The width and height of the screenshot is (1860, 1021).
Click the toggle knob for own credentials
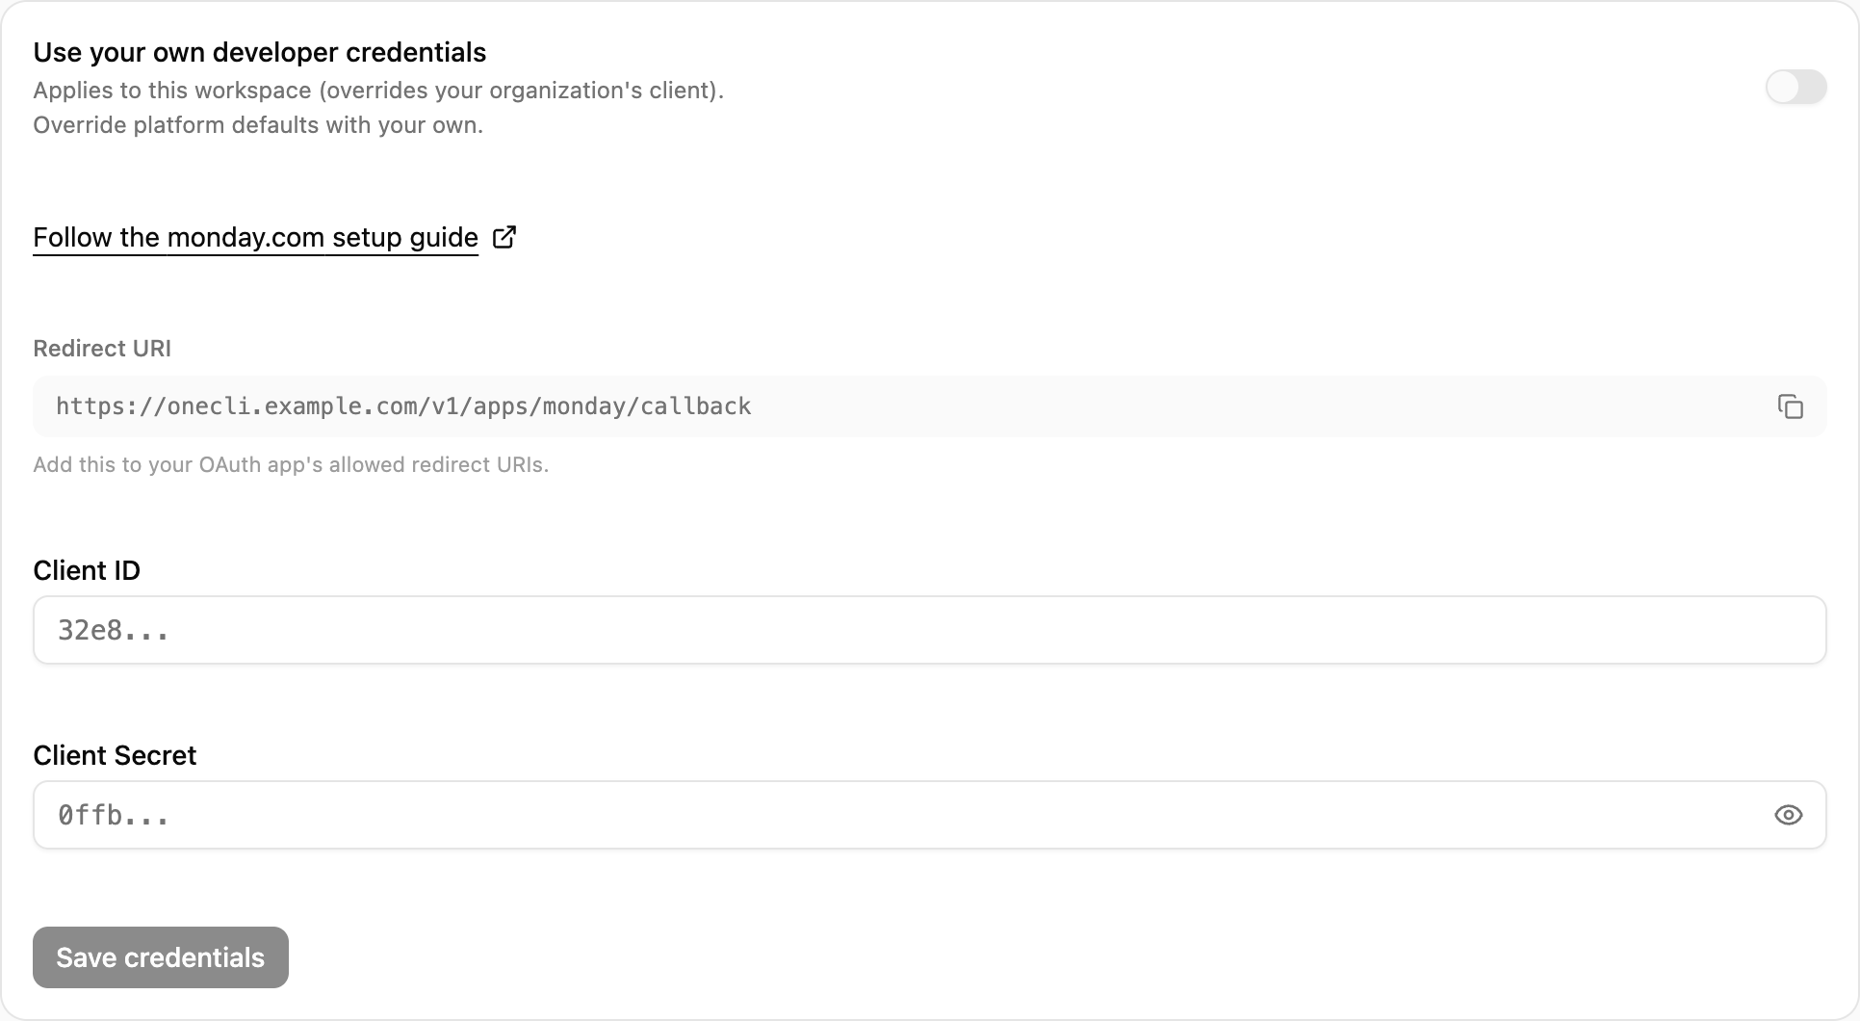coord(1783,88)
